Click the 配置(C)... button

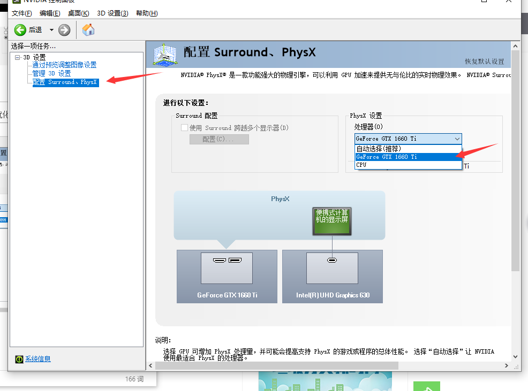click(x=219, y=139)
